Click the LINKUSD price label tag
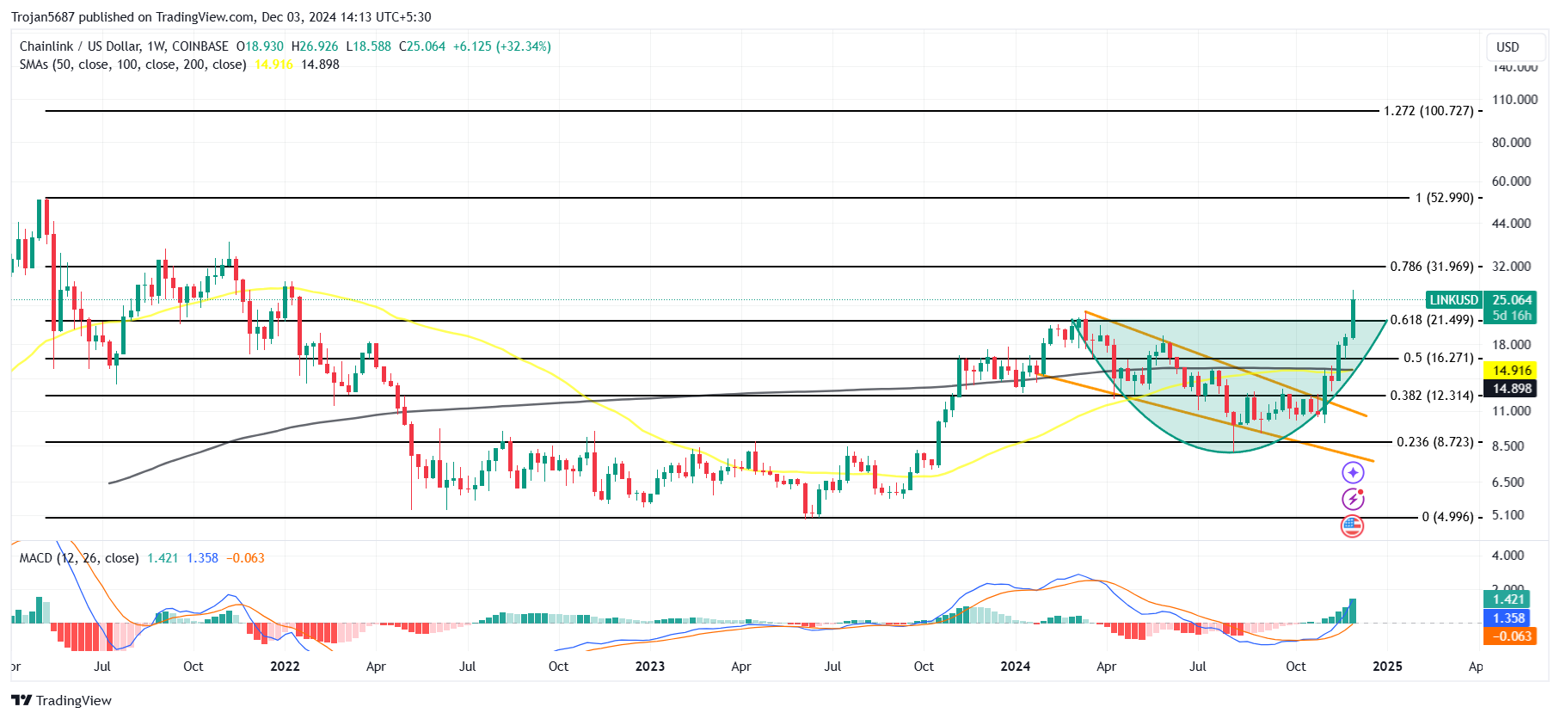The width and height of the screenshot is (1560, 719). [1453, 300]
